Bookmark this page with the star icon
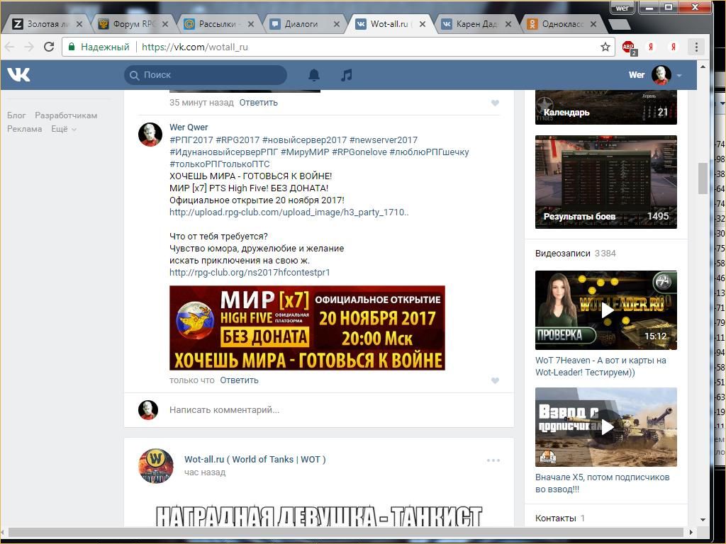The width and height of the screenshot is (726, 544). (605, 47)
